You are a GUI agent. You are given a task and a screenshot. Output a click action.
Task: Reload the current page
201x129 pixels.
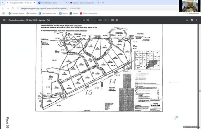pyautogui.click(x=13, y=9)
